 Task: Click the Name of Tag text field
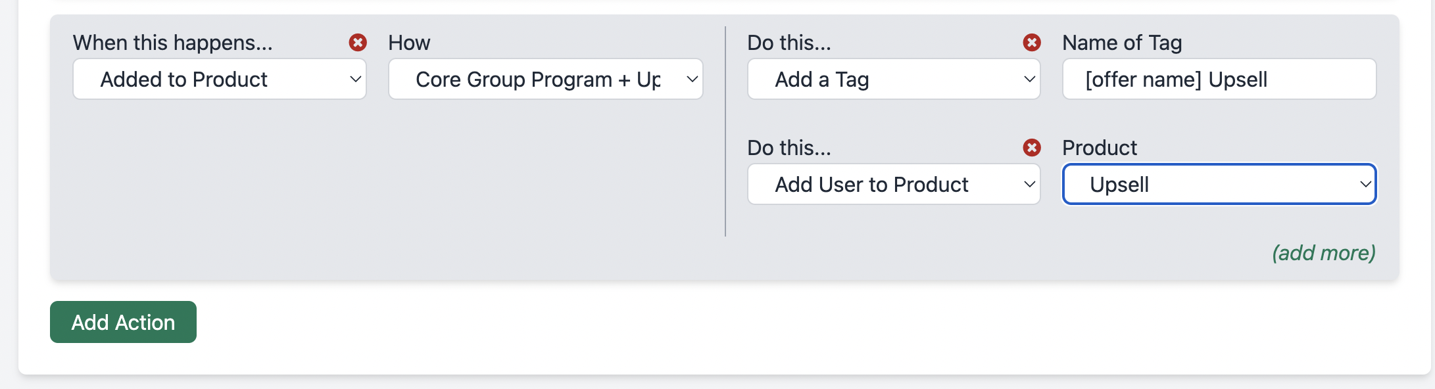click(1219, 80)
